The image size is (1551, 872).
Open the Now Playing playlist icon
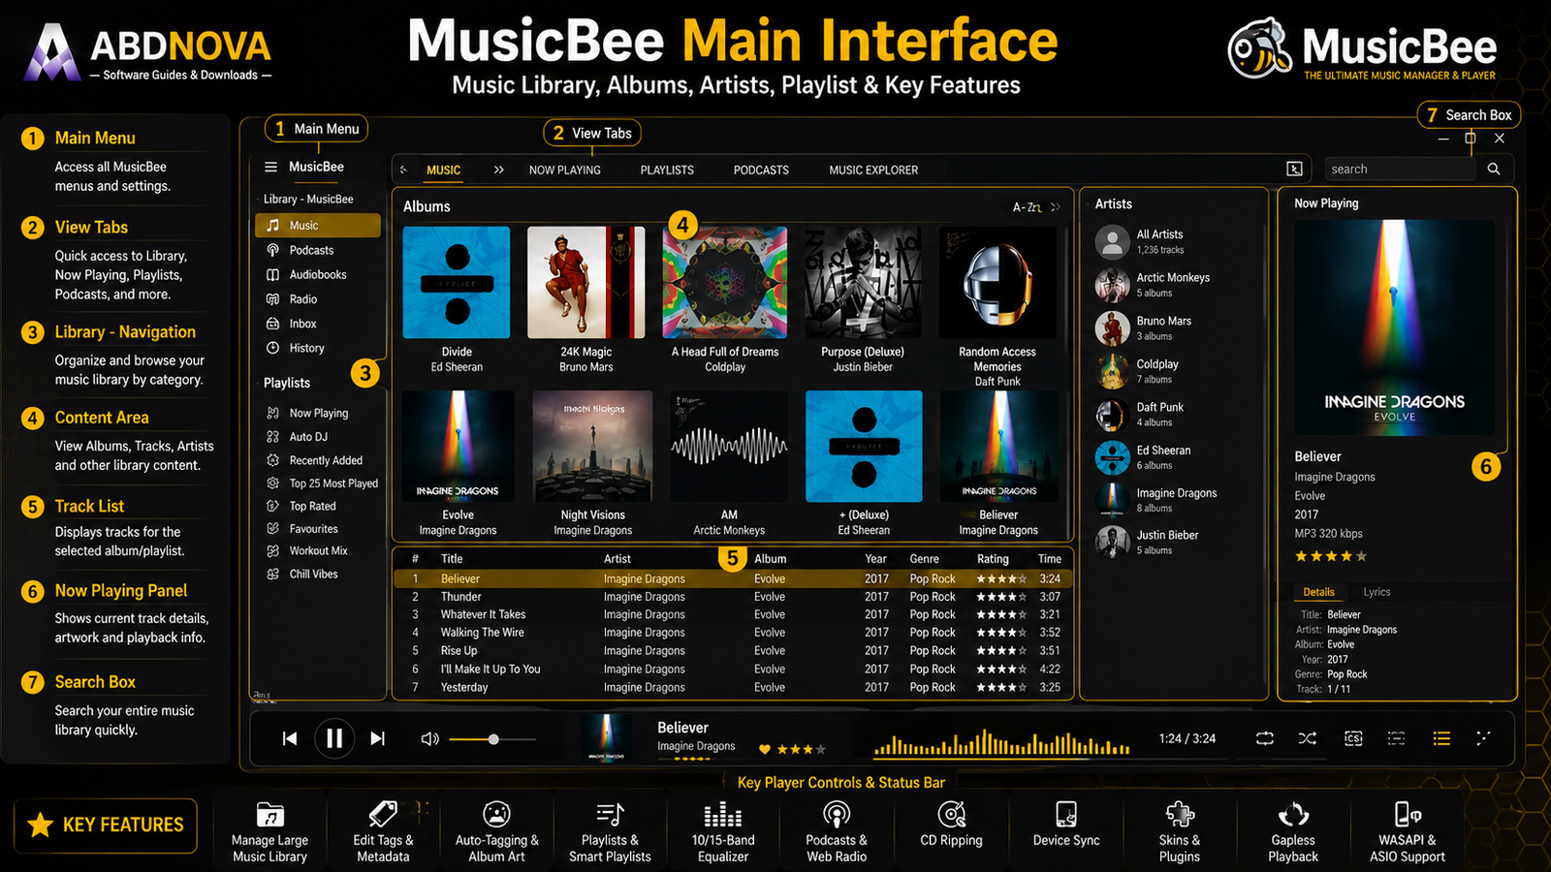click(x=273, y=413)
